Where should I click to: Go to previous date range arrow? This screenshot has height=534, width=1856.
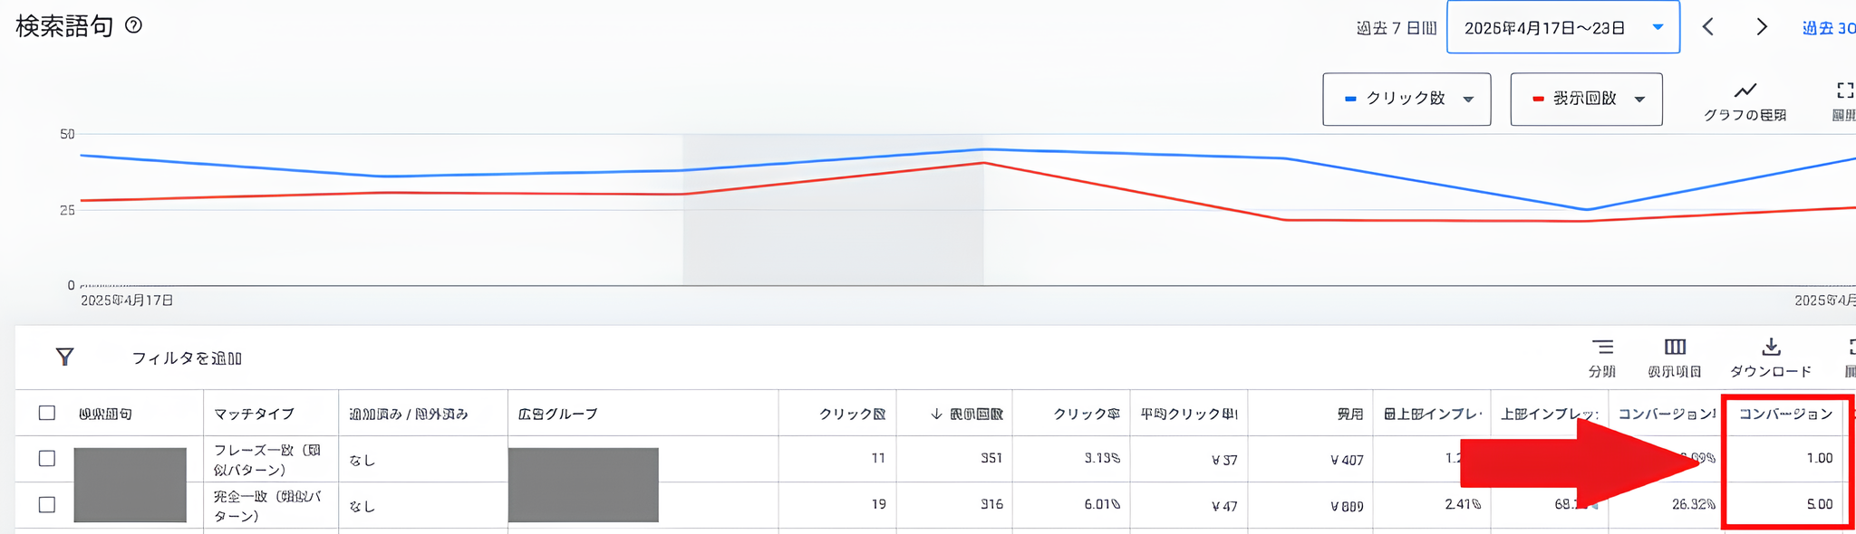(1708, 27)
